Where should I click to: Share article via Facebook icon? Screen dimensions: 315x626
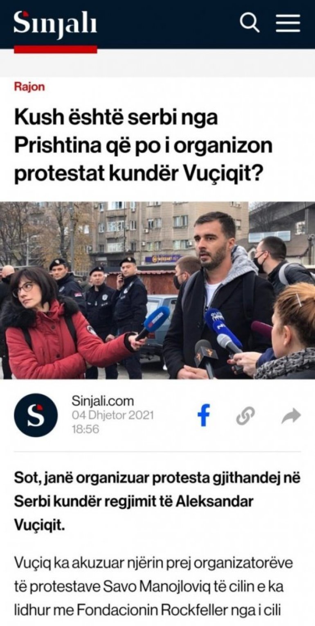point(204,415)
